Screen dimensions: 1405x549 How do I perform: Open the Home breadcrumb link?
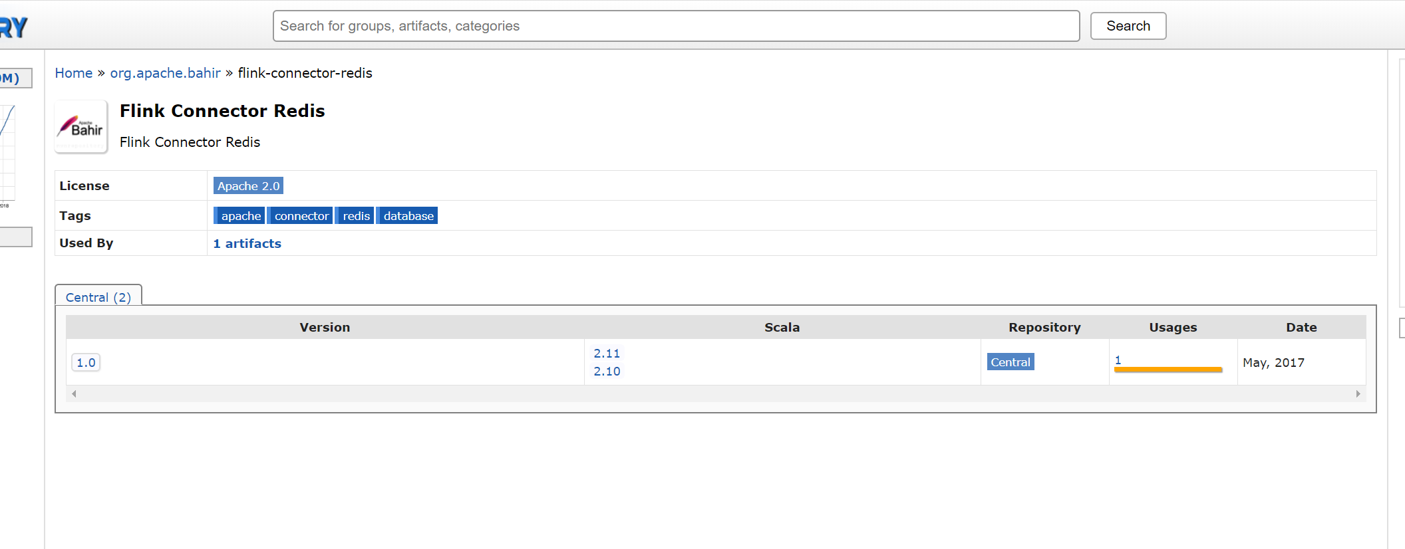pos(74,73)
